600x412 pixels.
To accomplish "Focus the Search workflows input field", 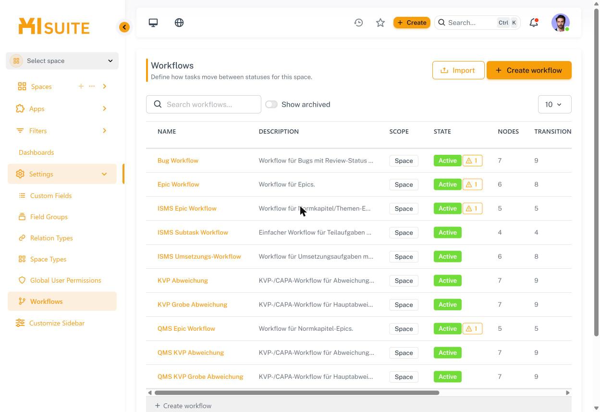I will [204, 104].
